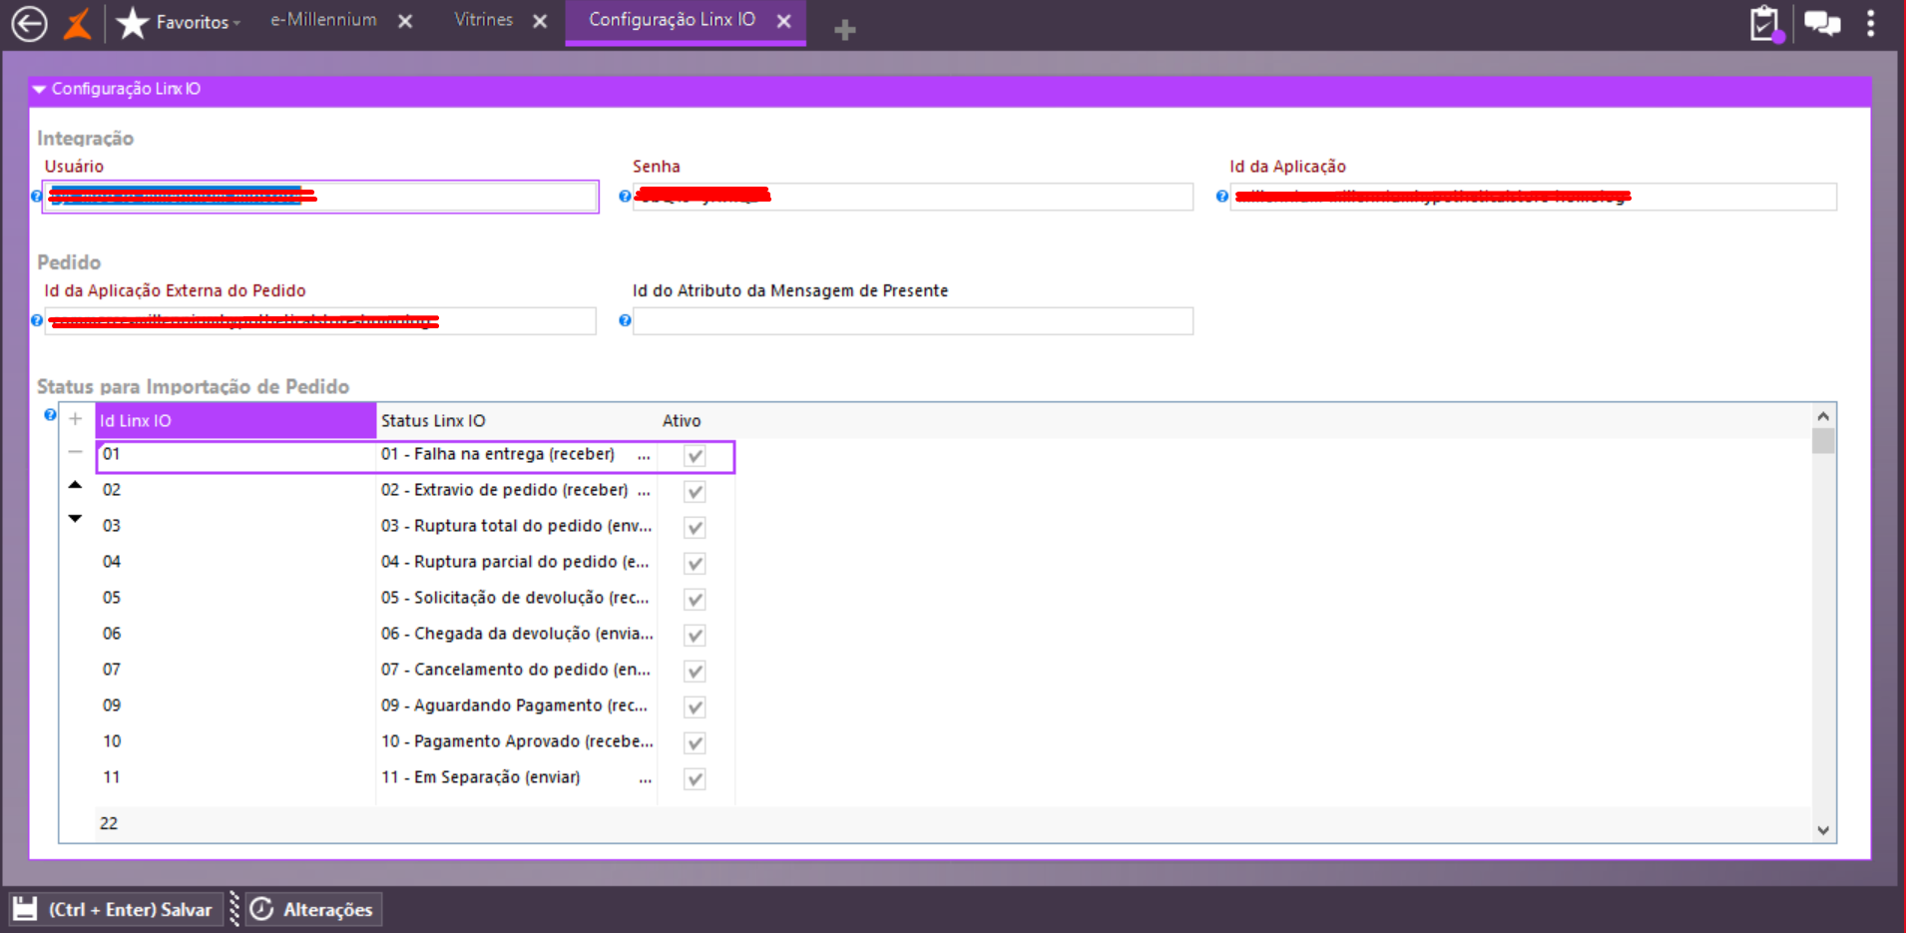Screen dimensions: 1906x933
Task: Toggle Ativo checkbox for 09 - Aguardando Pagamento
Action: (695, 707)
